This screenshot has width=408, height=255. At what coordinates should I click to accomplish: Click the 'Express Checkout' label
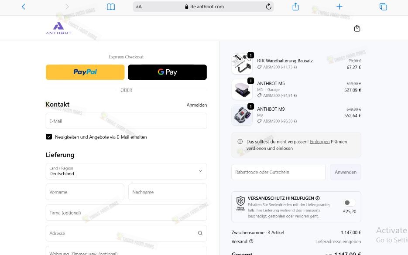coord(126,57)
